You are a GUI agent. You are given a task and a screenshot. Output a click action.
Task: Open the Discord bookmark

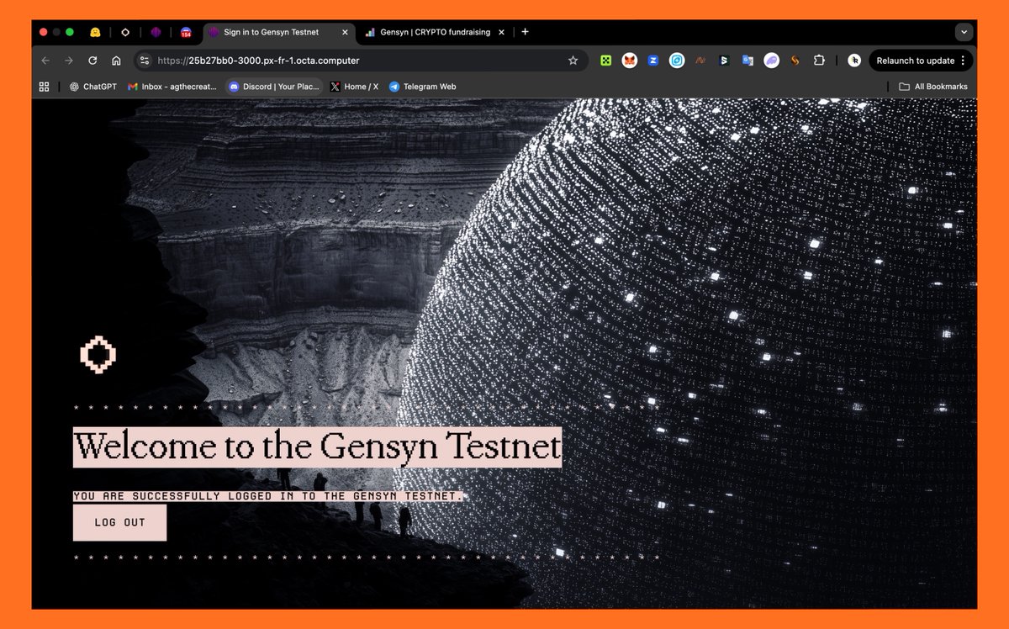click(x=274, y=87)
